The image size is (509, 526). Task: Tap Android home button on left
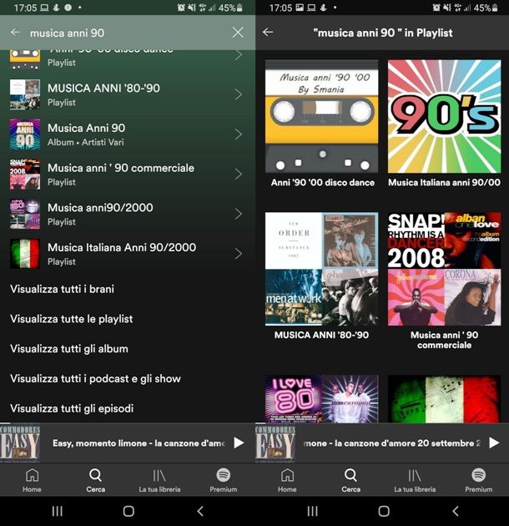pos(129,511)
